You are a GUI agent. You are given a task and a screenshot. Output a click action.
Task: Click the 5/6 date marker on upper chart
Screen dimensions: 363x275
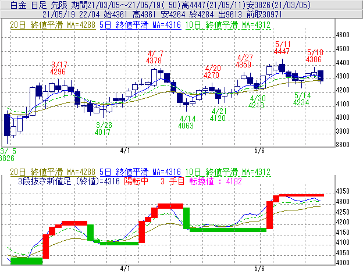click(x=259, y=151)
